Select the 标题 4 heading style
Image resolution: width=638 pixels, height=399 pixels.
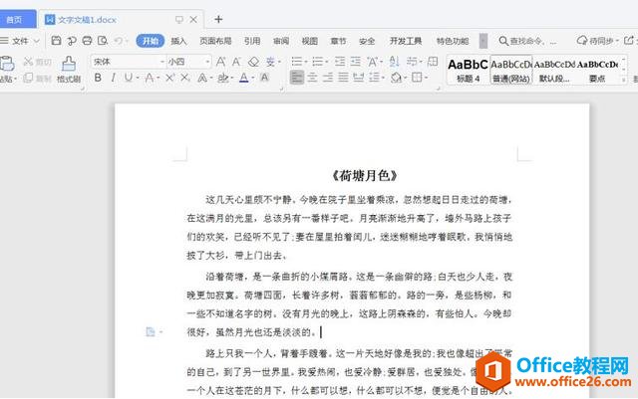[x=468, y=70]
